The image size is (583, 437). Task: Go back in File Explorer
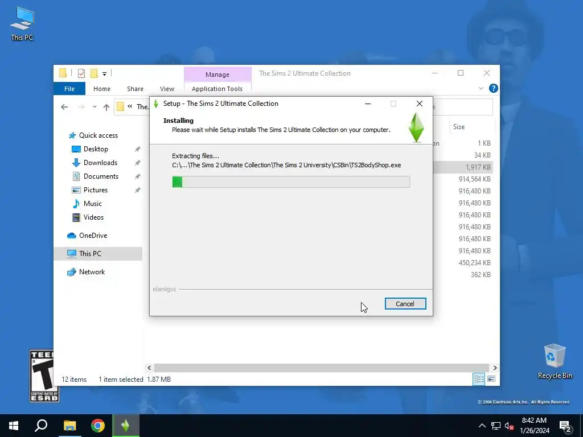coord(64,107)
